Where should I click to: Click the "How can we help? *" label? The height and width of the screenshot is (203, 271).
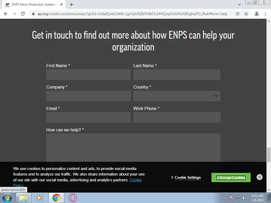(x=65, y=130)
